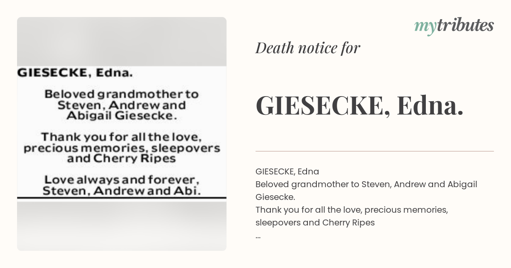The image size is (511, 268).
Task: Click the Abigail Giesecke. line in the clipping
Action: [122, 115]
